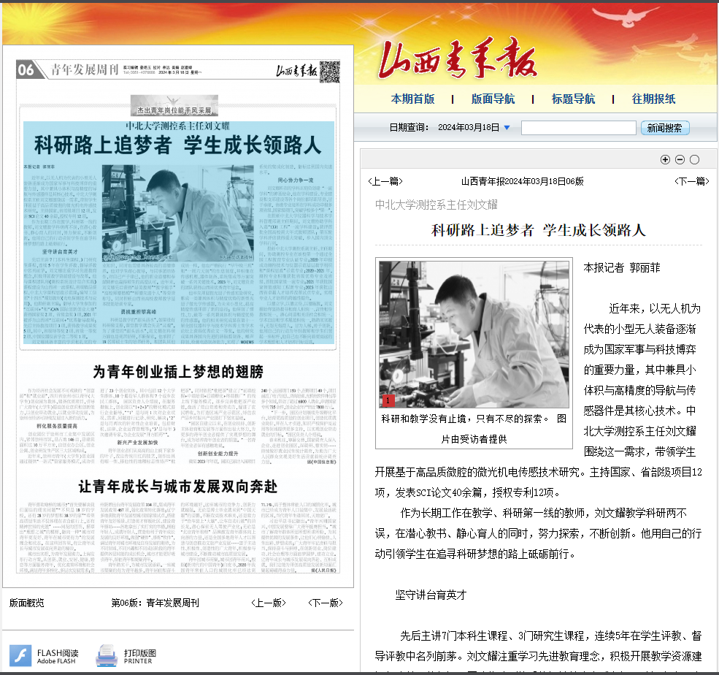Screen dimensions: 719x675
Task: Click the QR code on newspaper page
Action: pyautogui.click(x=329, y=71)
